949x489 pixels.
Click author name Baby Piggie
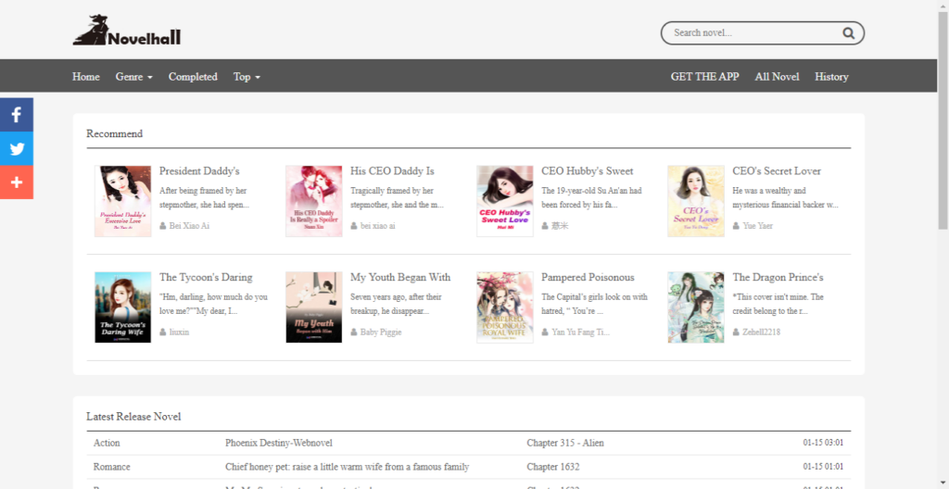(x=381, y=332)
